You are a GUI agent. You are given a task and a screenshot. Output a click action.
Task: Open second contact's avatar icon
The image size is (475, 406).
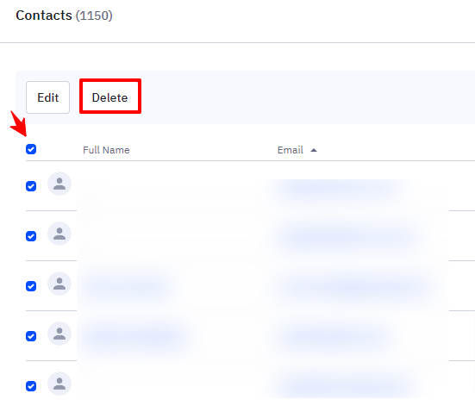[x=59, y=234]
